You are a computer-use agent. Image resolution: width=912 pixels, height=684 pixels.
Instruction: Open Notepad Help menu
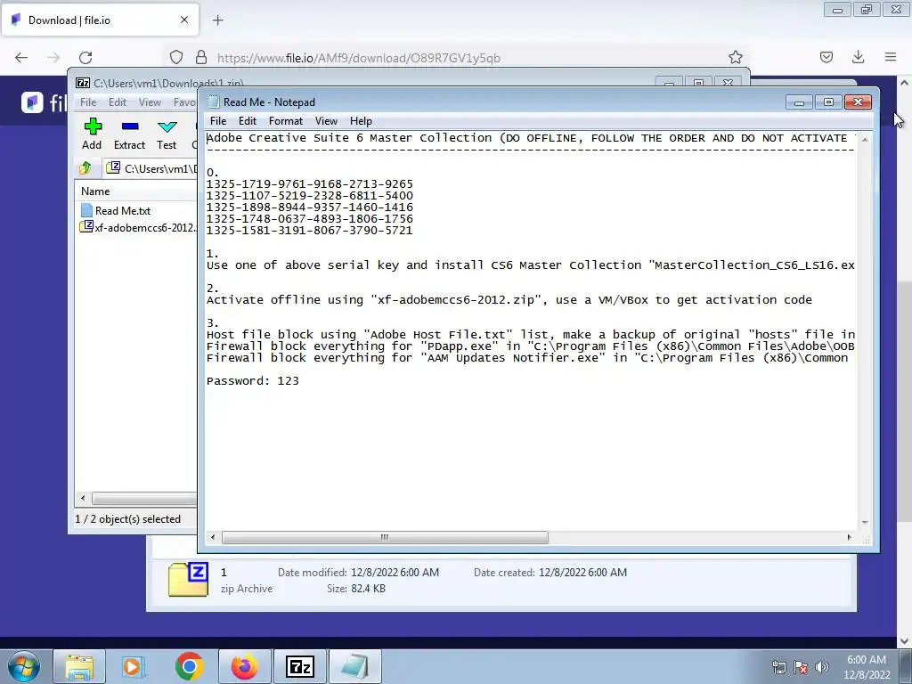pos(361,121)
